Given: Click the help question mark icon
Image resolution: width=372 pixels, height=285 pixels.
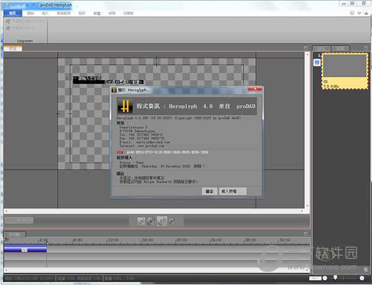Looking at the screenshot, I should pyautogui.click(x=352, y=13).
